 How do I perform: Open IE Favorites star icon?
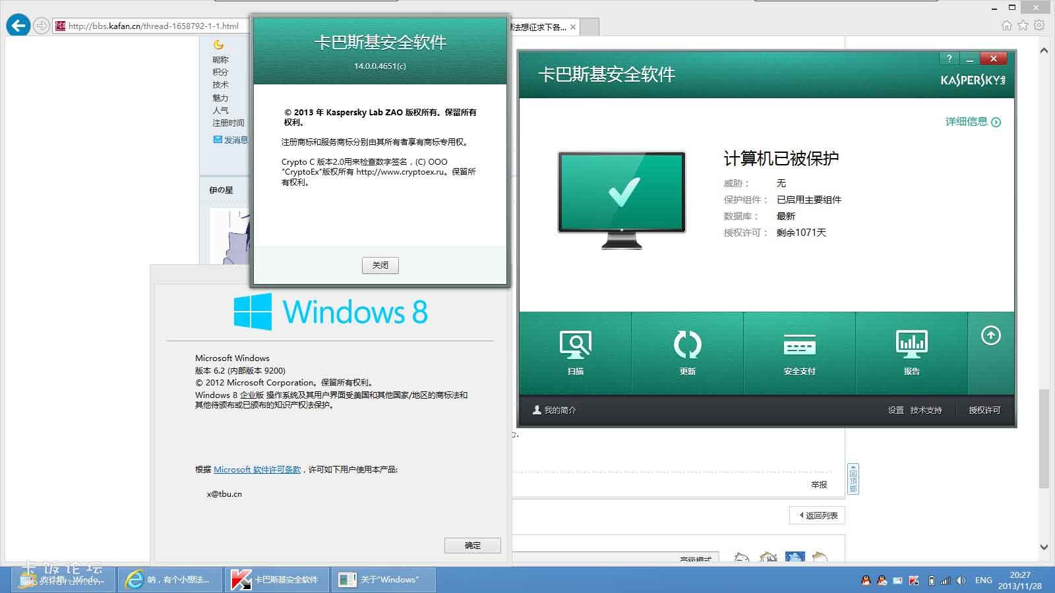click(x=1023, y=26)
